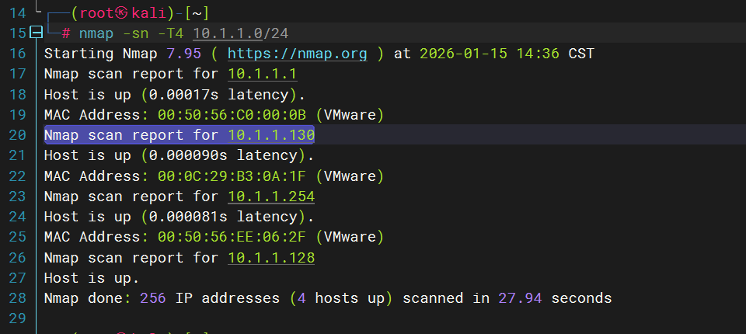Place cursor on the nmap command word

click(x=96, y=33)
